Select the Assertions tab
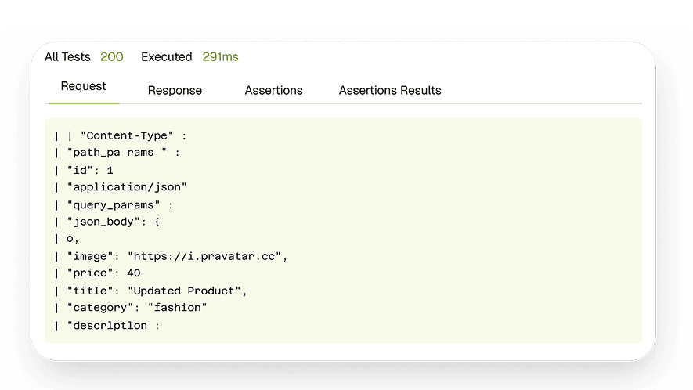Viewport: 693px width, 390px height. (273, 91)
